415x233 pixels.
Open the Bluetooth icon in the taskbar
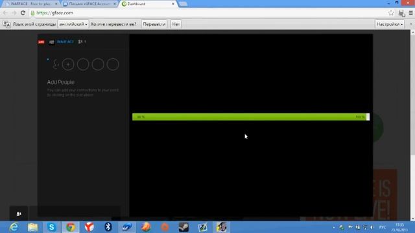pos(108,227)
